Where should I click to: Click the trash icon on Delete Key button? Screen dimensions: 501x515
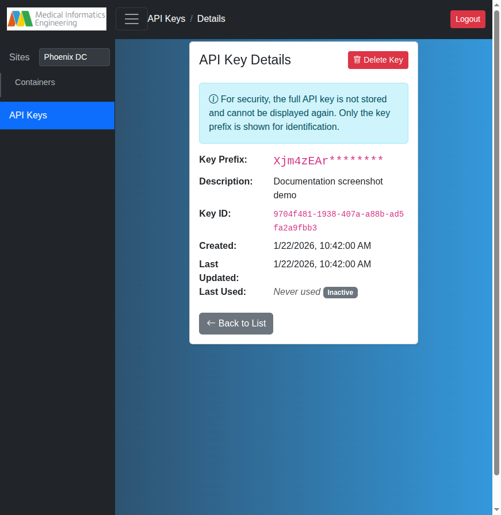[357, 60]
